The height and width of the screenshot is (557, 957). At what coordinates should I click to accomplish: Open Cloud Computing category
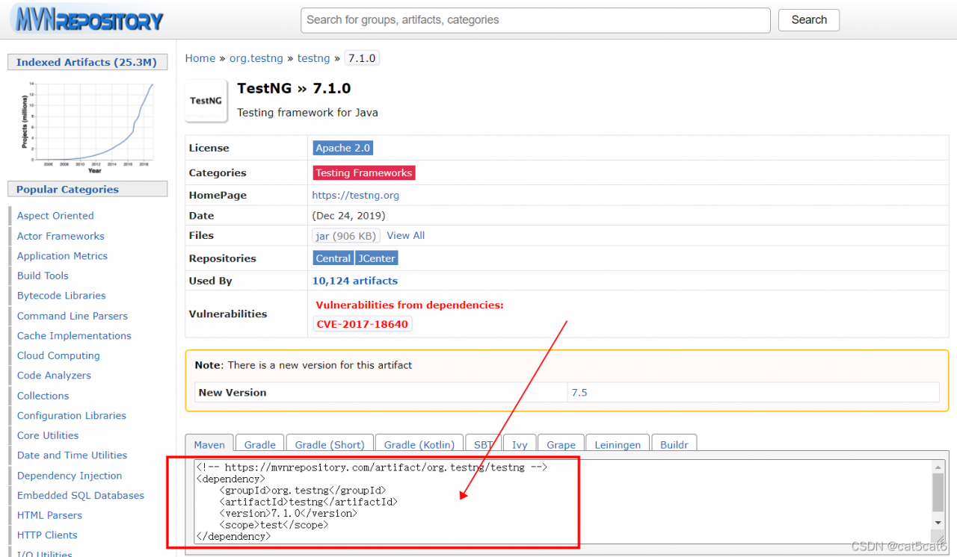[58, 355]
